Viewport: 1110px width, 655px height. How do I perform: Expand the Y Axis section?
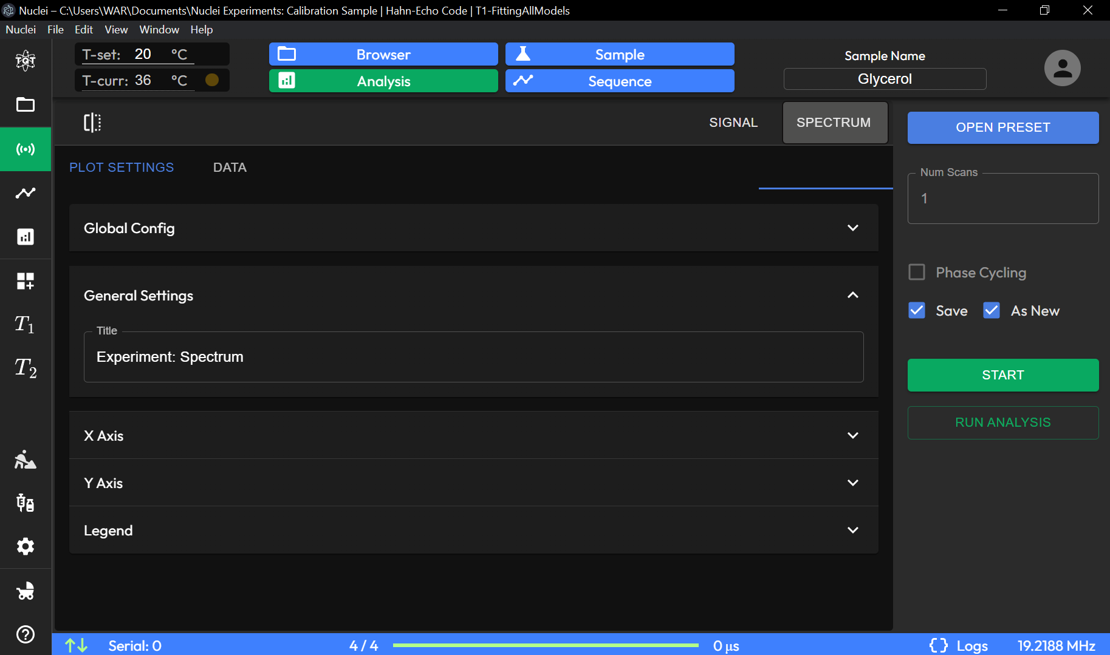click(x=474, y=483)
